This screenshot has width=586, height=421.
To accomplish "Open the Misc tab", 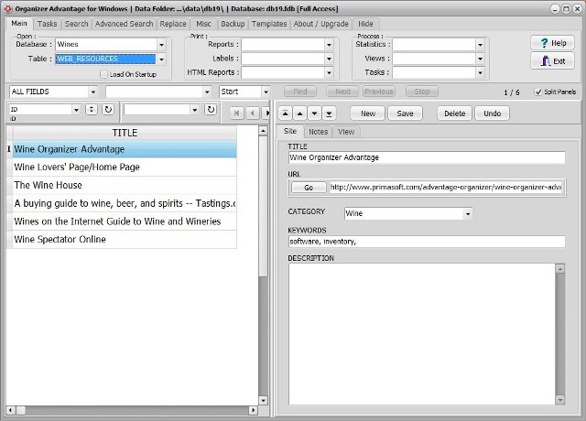I will [x=203, y=24].
